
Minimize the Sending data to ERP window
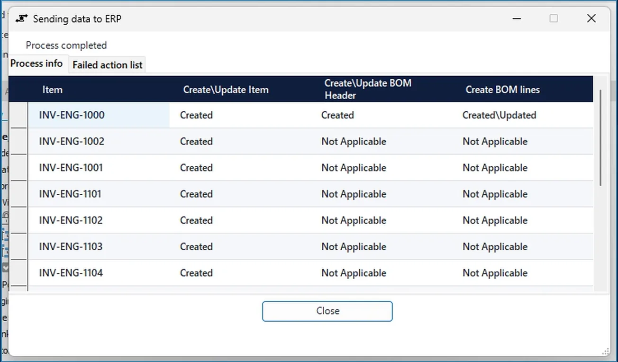tap(517, 18)
